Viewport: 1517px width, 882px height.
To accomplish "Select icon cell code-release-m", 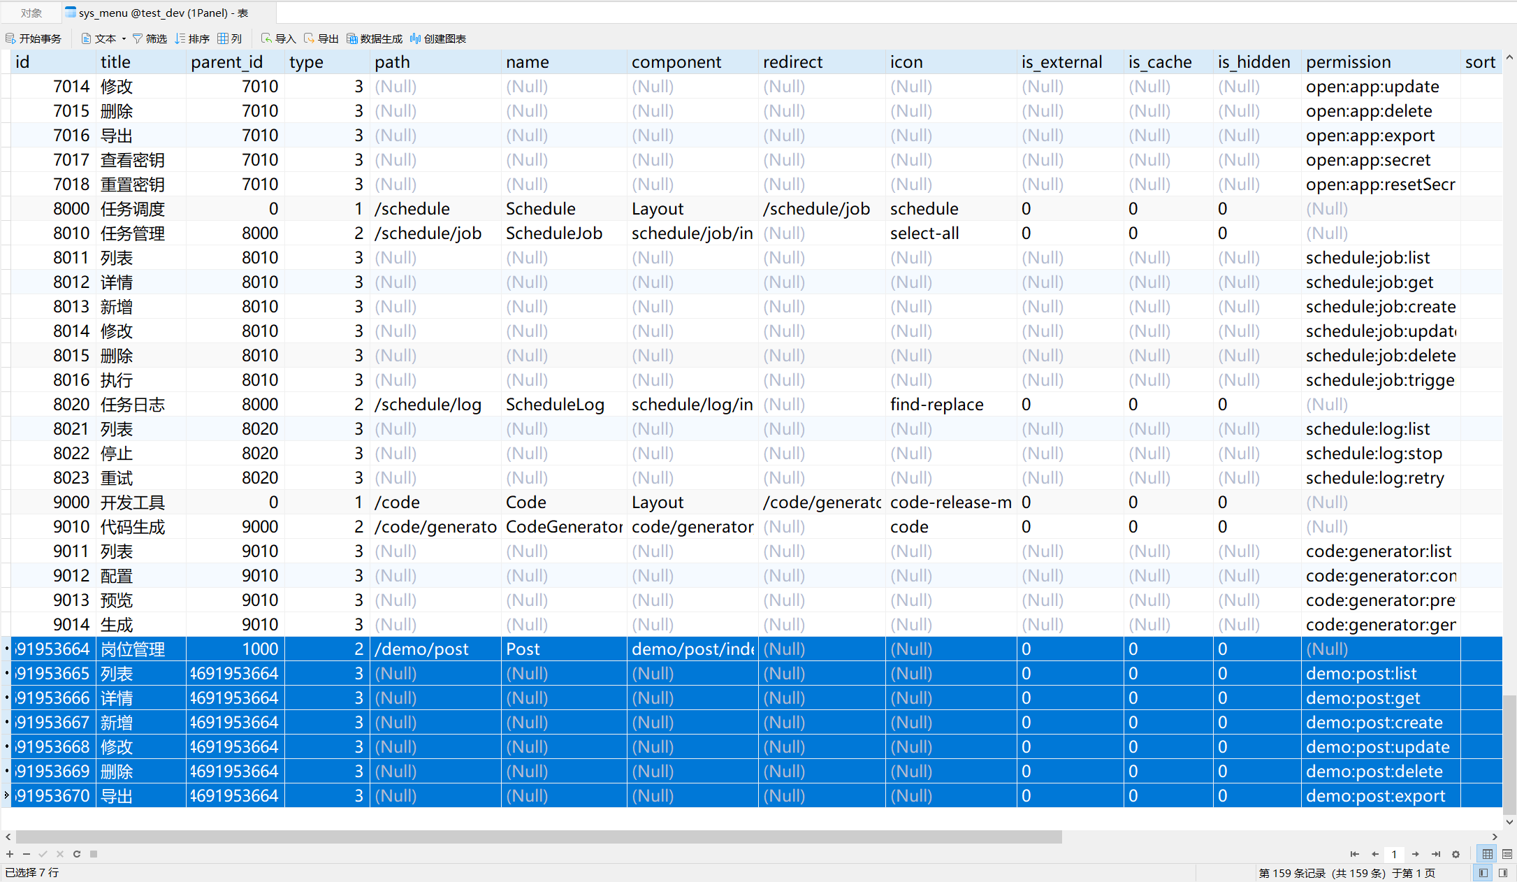I will [951, 503].
